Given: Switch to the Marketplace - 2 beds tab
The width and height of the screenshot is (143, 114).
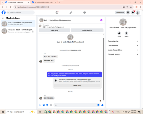Looking at the screenshot, I should (44, 2).
